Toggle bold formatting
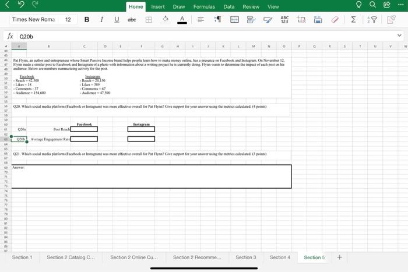This screenshot has width=408, height=272. tap(87, 19)
